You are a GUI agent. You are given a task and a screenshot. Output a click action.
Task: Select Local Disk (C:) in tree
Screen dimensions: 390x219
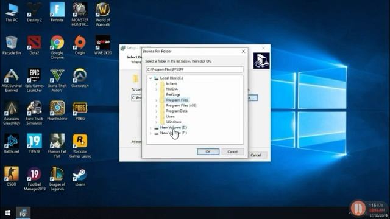(x=172, y=78)
